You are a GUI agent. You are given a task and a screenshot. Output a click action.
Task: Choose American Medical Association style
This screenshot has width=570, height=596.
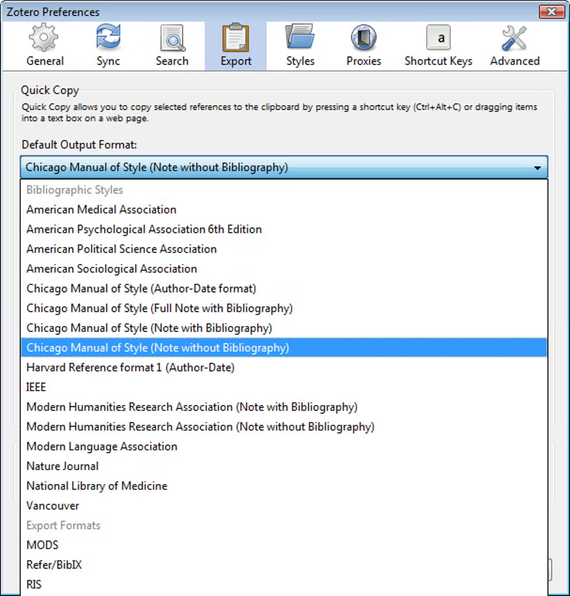(x=284, y=209)
